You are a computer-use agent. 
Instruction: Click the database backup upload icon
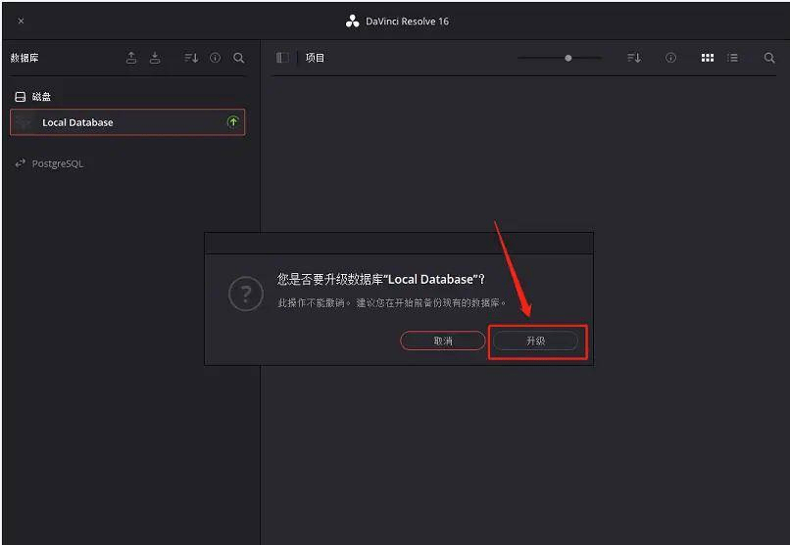click(x=131, y=58)
